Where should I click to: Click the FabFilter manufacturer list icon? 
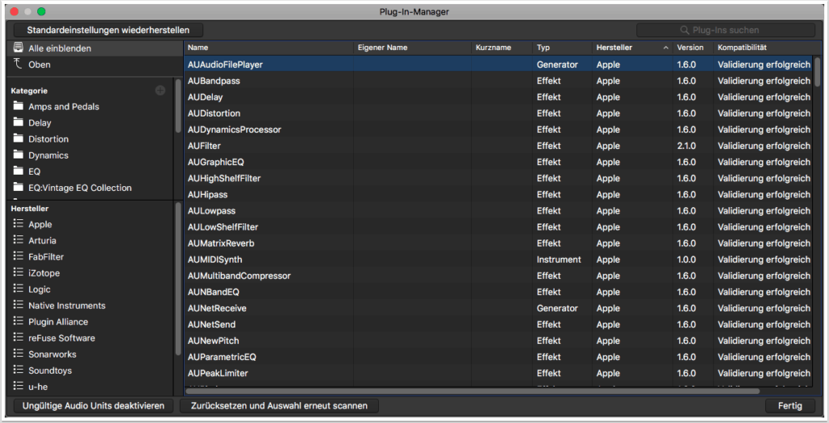pyautogui.click(x=19, y=256)
